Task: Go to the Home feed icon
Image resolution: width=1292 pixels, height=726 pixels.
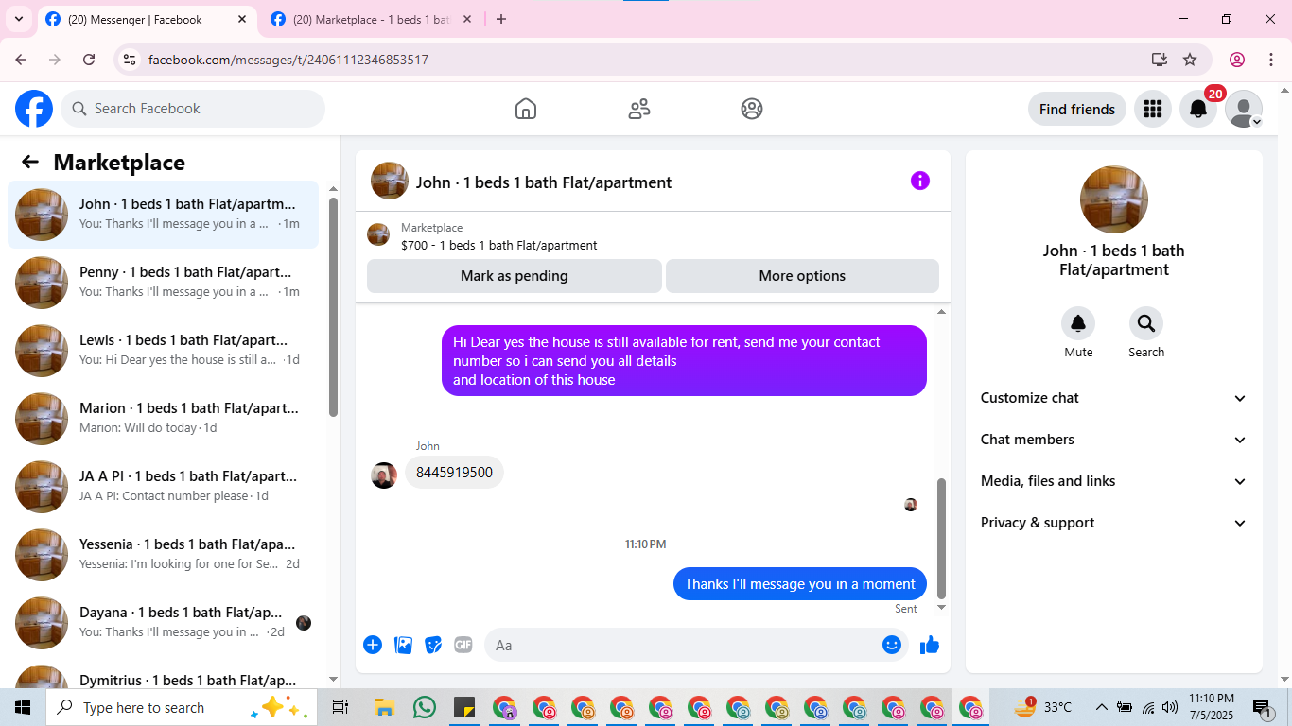Action: click(x=526, y=109)
